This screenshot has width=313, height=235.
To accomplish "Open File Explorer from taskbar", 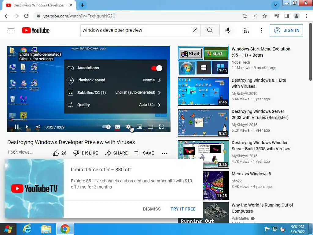I will click(46, 229).
